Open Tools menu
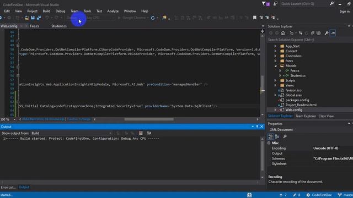This screenshot has height=198, width=353. point(87,11)
